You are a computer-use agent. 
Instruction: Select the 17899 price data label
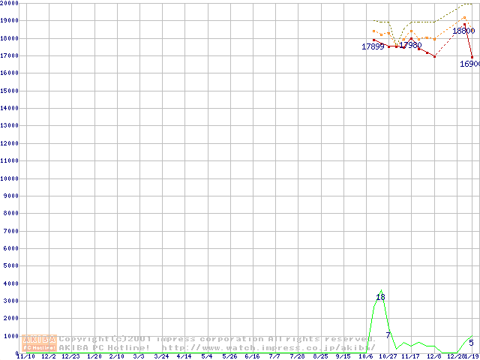[x=373, y=46]
